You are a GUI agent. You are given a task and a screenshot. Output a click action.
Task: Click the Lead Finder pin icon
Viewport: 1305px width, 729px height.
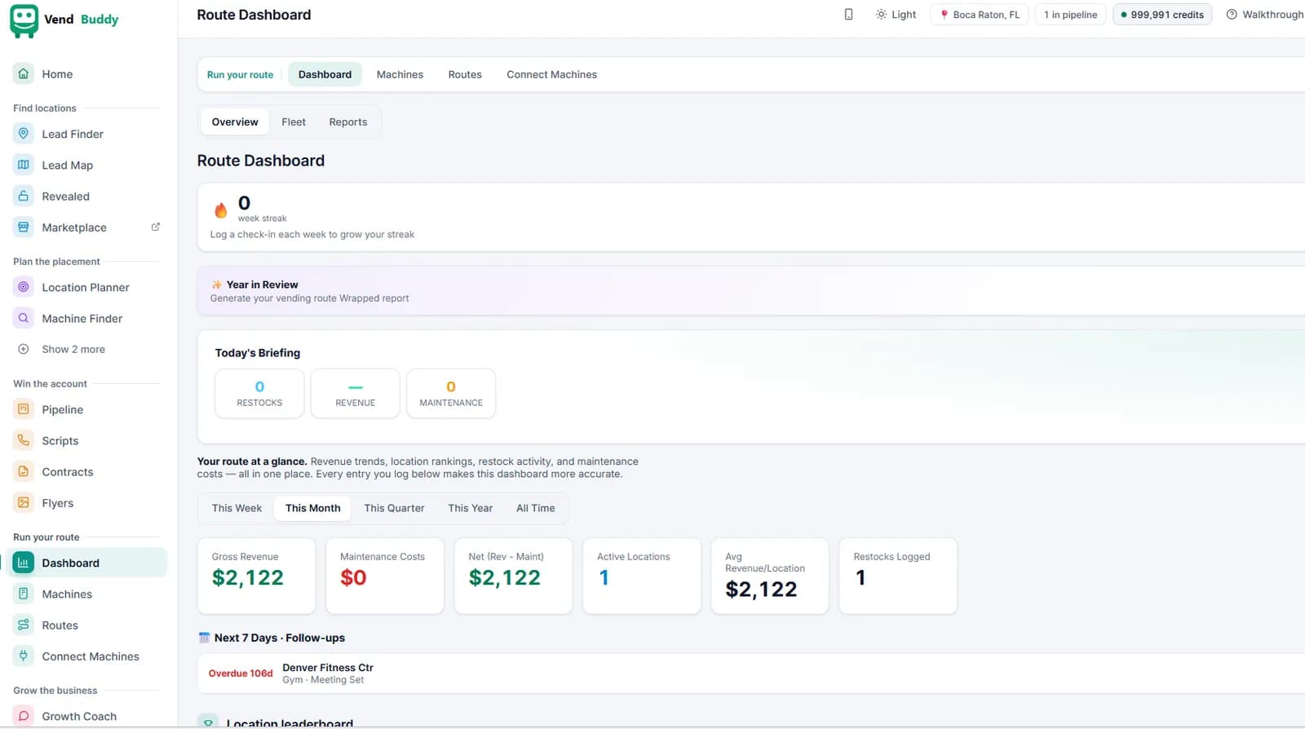[x=24, y=134]
